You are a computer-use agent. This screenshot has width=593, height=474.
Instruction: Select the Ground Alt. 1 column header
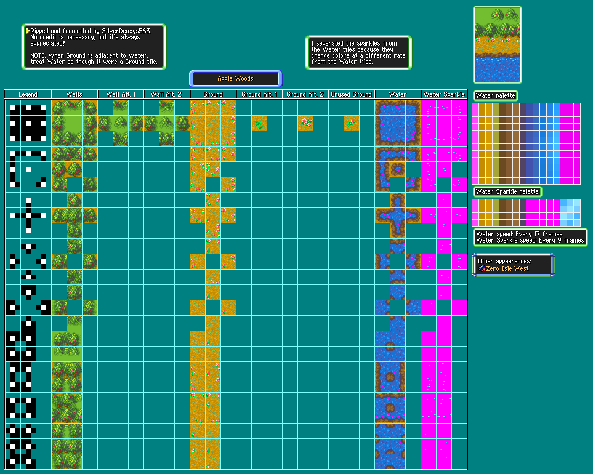(259, 94)
